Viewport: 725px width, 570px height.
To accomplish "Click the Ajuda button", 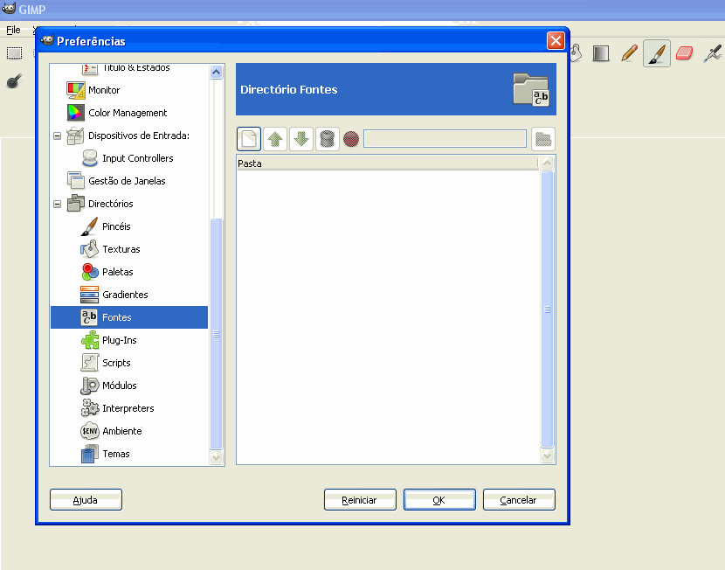I will [86, 500].
